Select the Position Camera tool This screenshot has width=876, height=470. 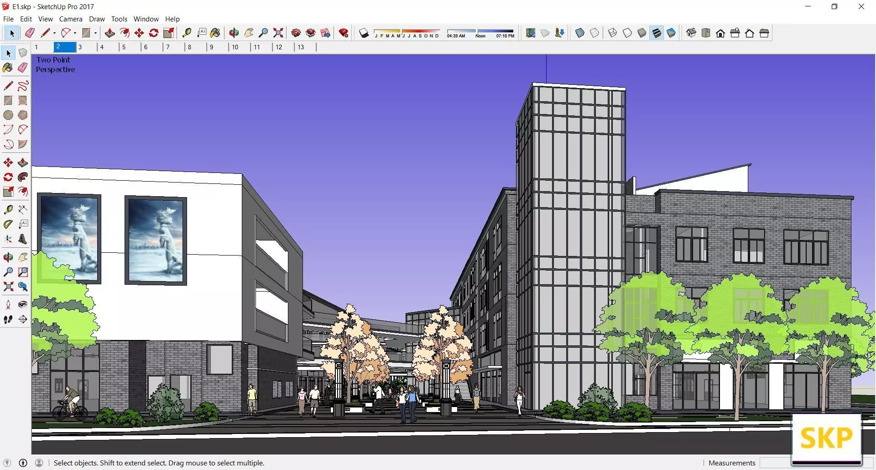[8, 304]
